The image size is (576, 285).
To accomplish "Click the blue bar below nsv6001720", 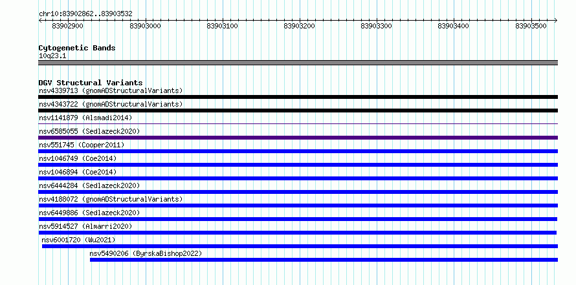I will [300, 246].
